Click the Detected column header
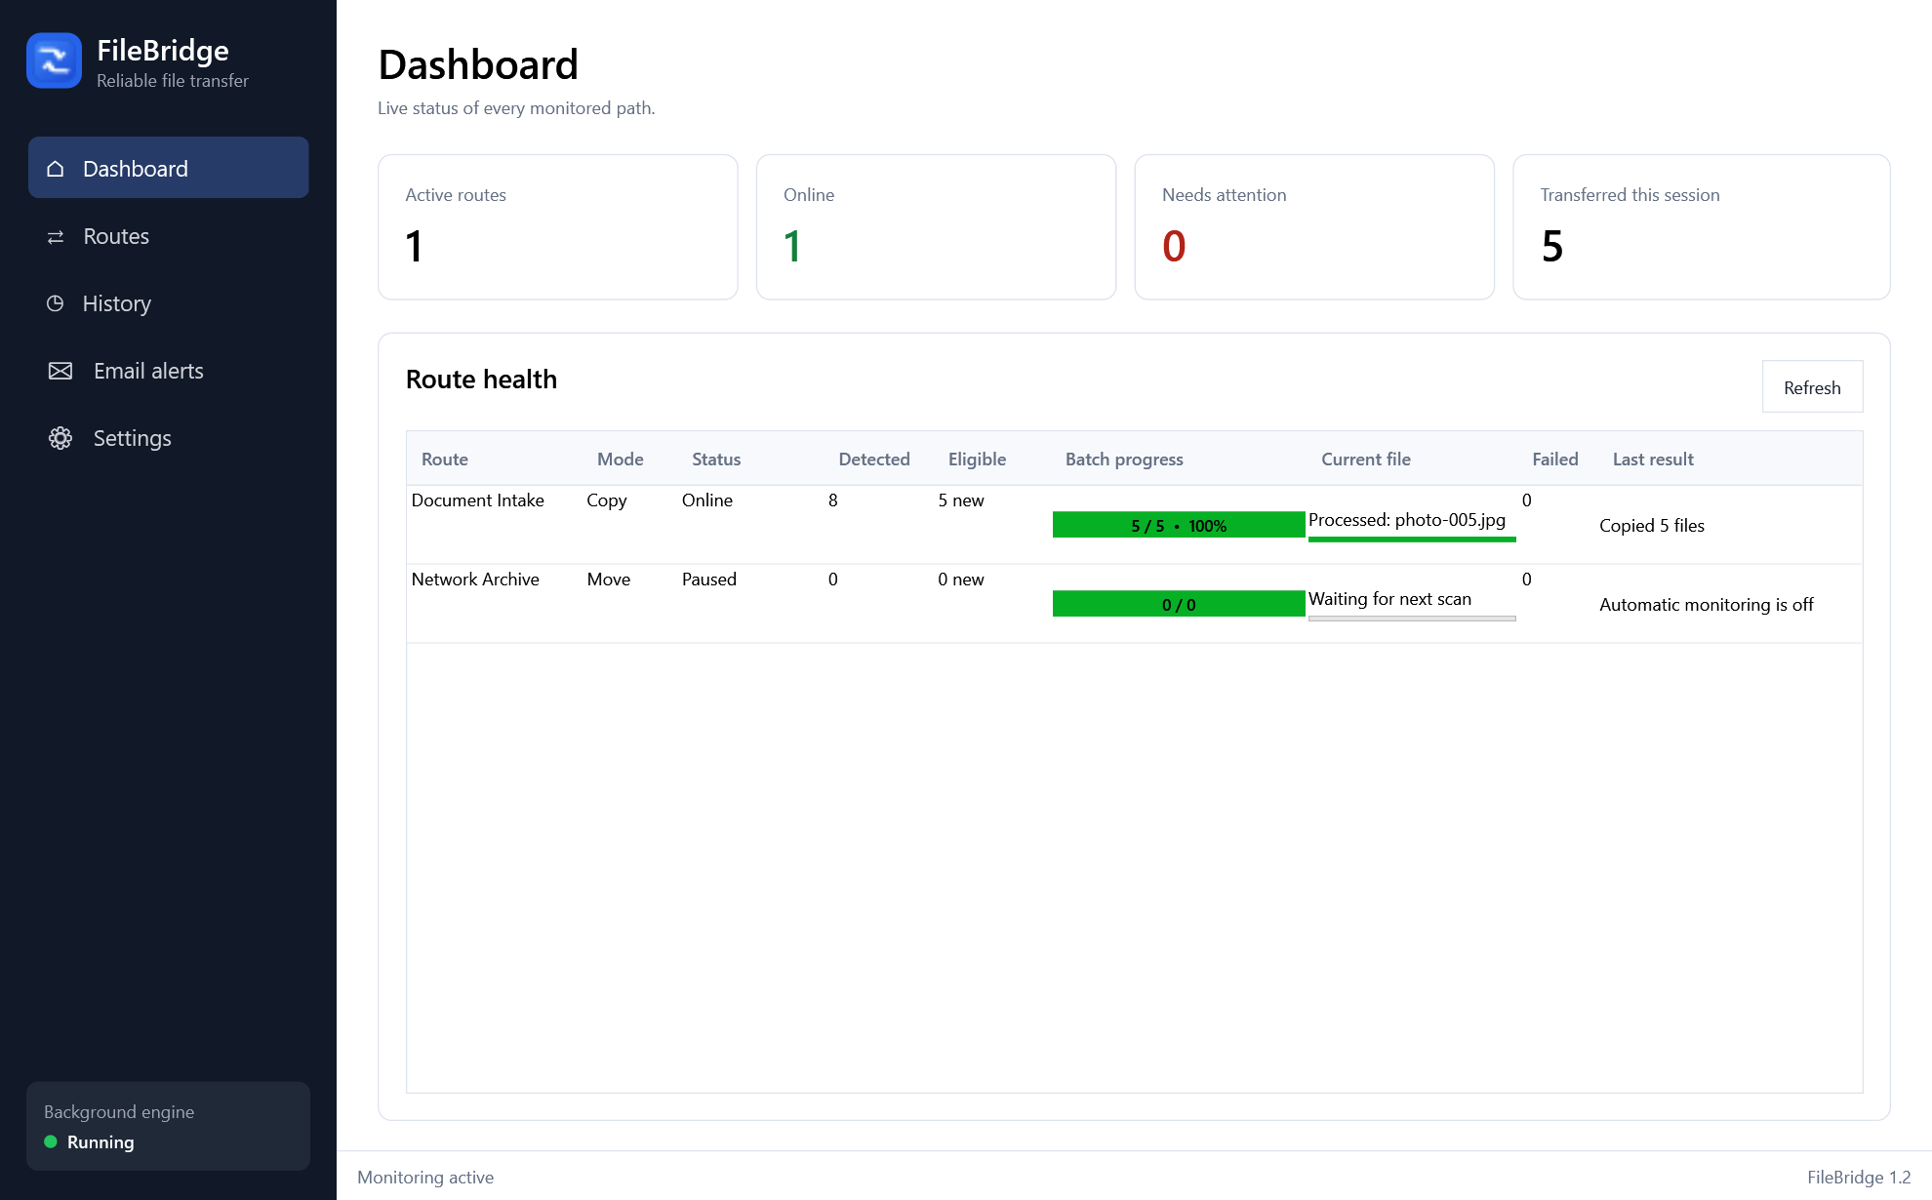 pos(874,459)
